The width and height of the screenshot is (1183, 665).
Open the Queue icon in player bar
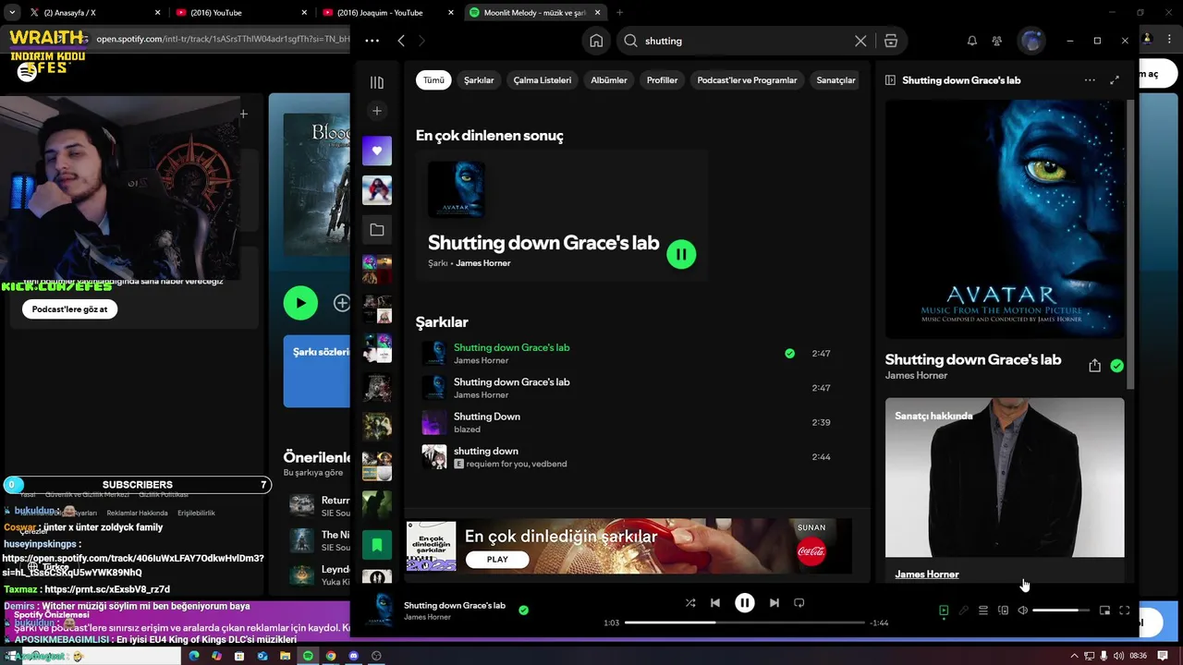983,611
